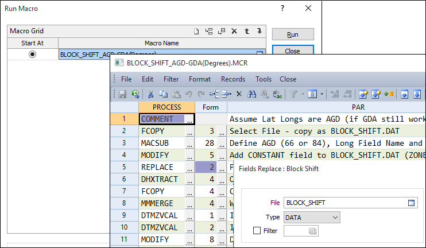This screenshot has height=248, width=426.
Task: Open the Filter menu
Action: pos(171,79)
